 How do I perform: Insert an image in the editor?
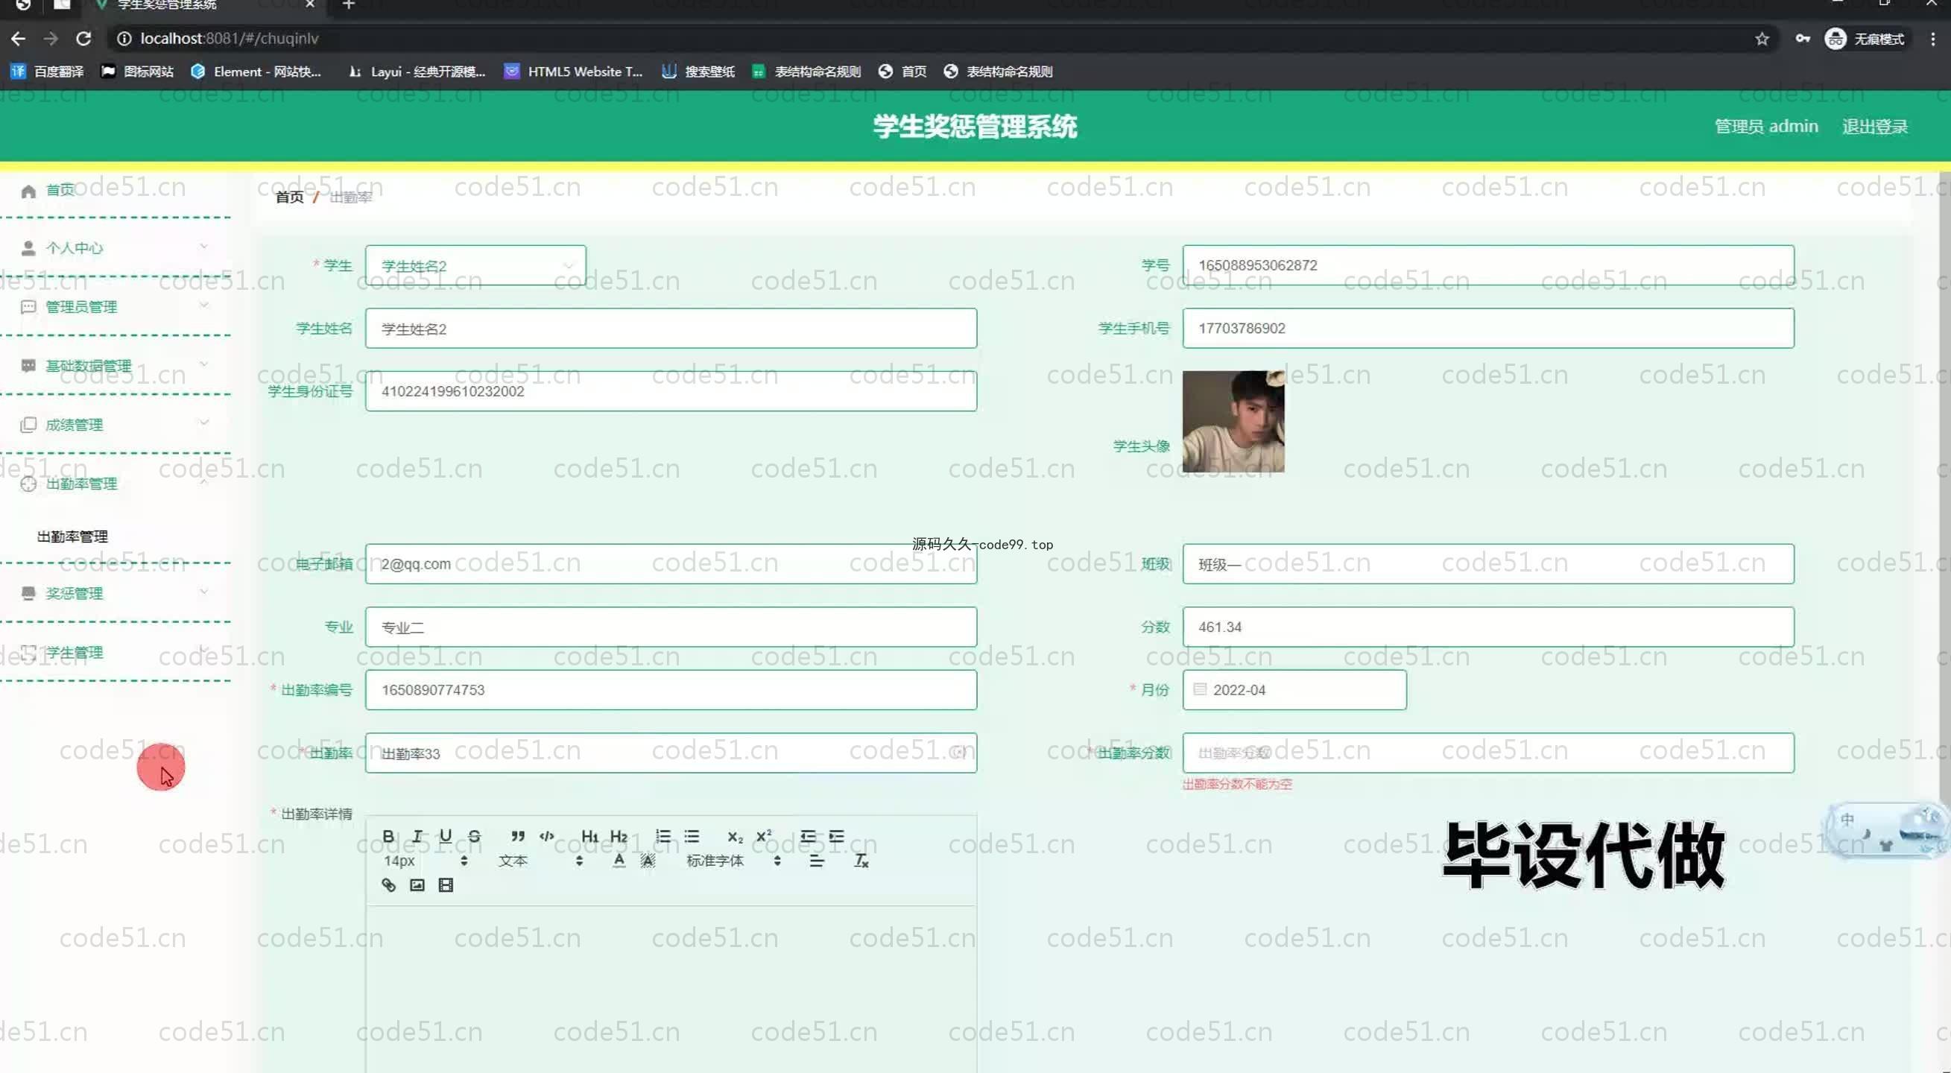(417, 884)
